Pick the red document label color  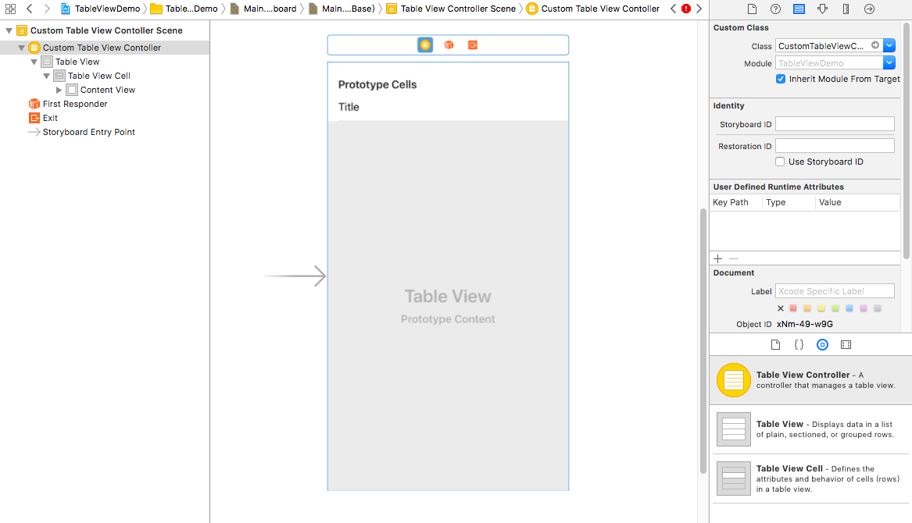793,308
